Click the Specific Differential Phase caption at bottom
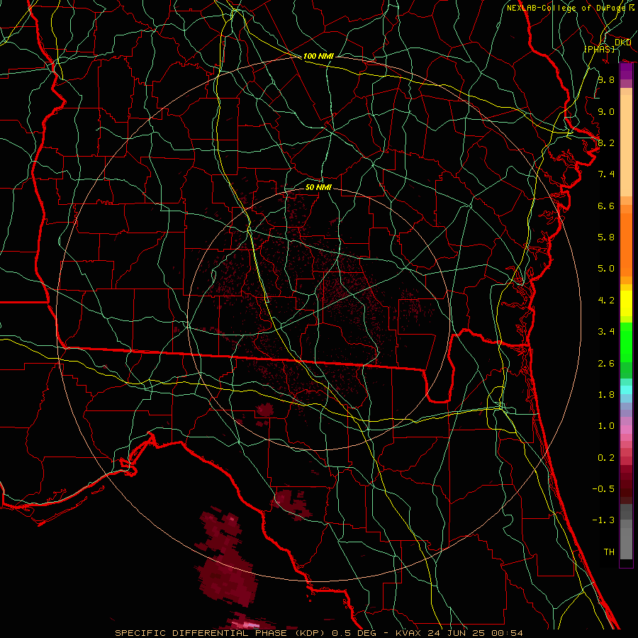The width and height of the screenshot is (638, 638). pos(318,633)
